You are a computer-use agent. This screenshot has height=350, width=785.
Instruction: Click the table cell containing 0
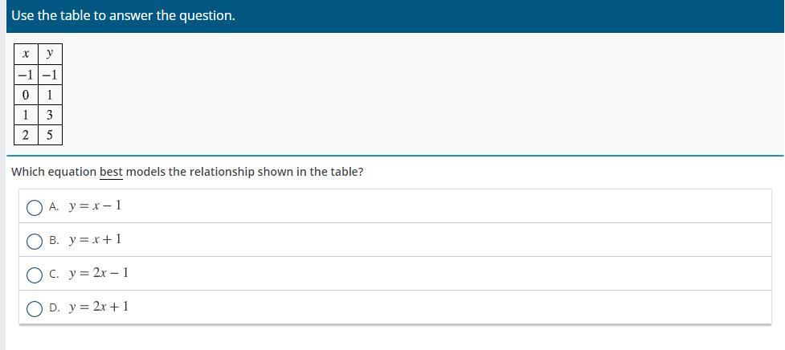(26, 95)
